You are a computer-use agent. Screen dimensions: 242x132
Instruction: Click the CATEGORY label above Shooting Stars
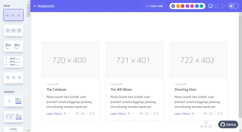coord(181,84)
